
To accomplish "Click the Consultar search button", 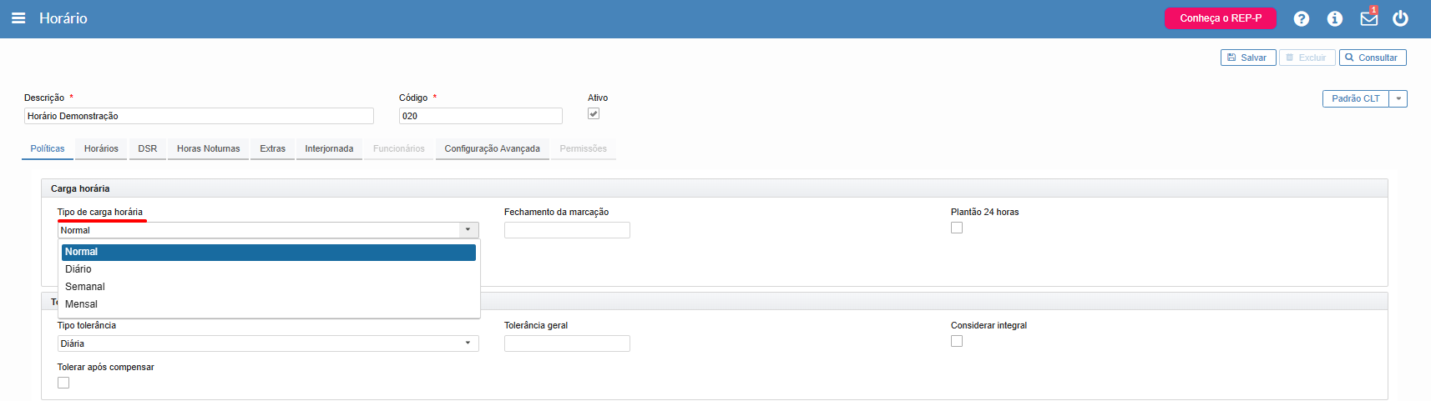I will (x=1372, y=58).
